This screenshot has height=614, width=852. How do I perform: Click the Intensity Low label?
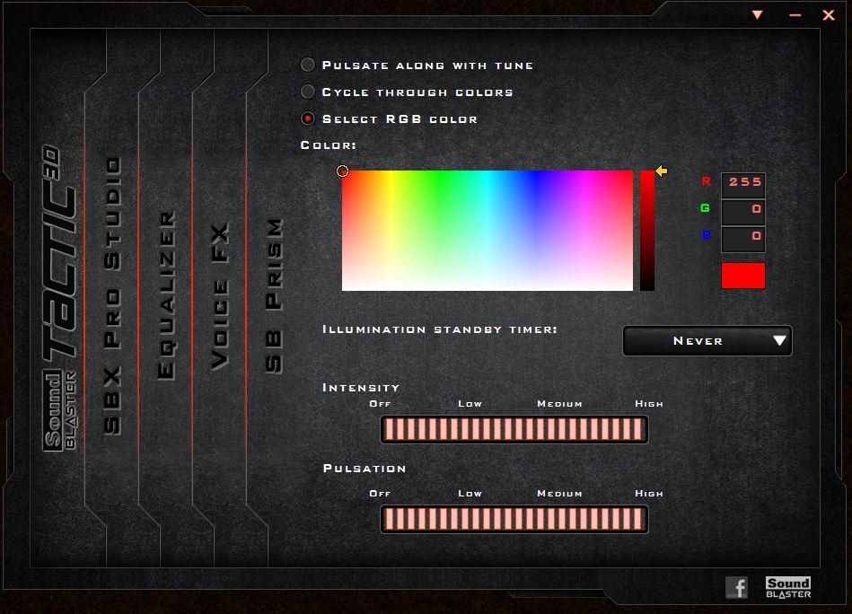470,404
